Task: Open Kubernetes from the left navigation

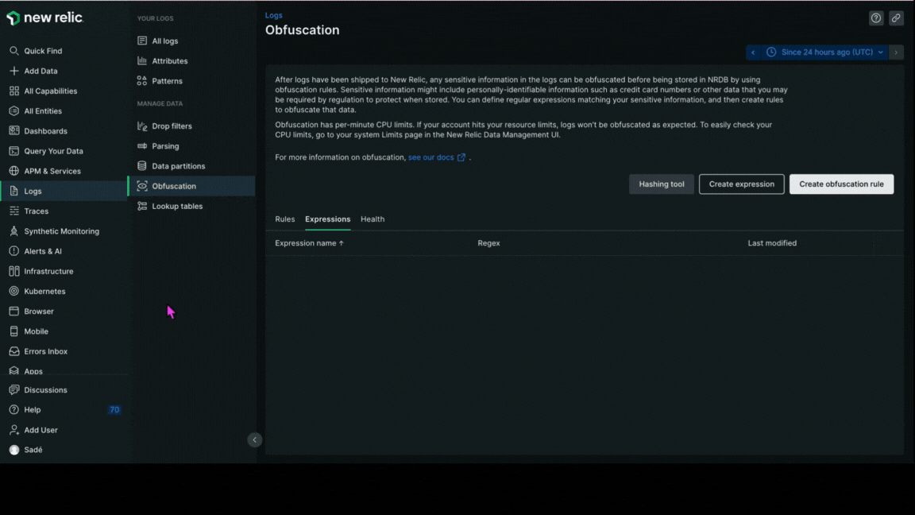Action: 44,292
